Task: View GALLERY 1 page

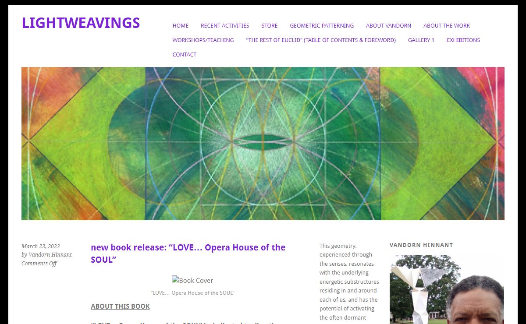Action: tap(421, 40)
